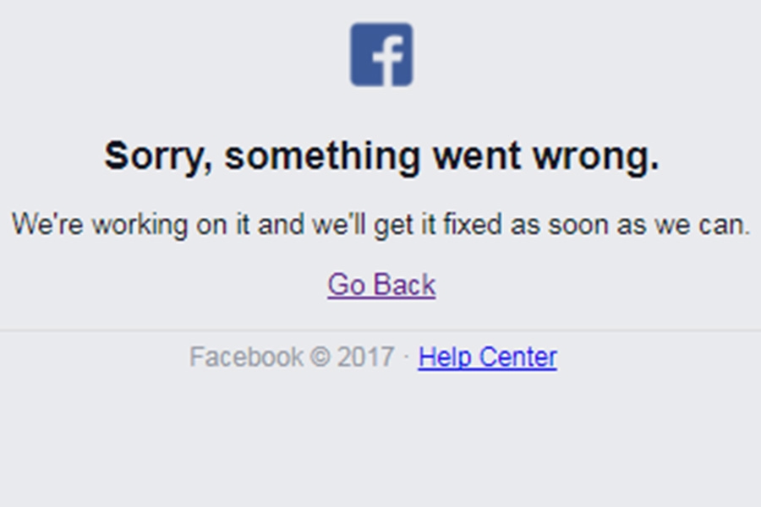Click the 'We're working on it' message text
Image resolution: width=761 pixels, height=507 pixels.
381,225
